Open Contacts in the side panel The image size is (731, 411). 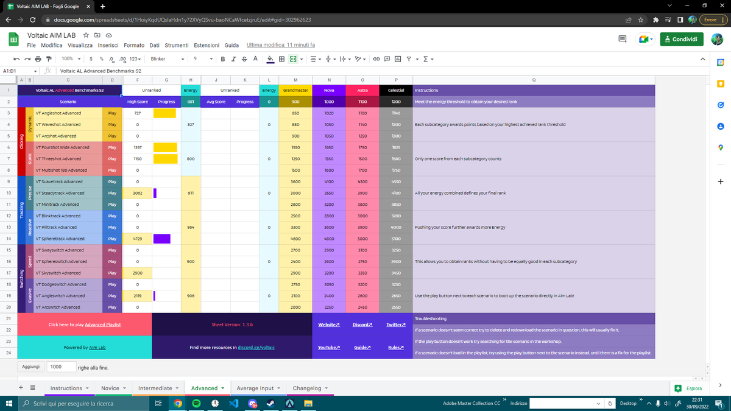coord(720,126)
